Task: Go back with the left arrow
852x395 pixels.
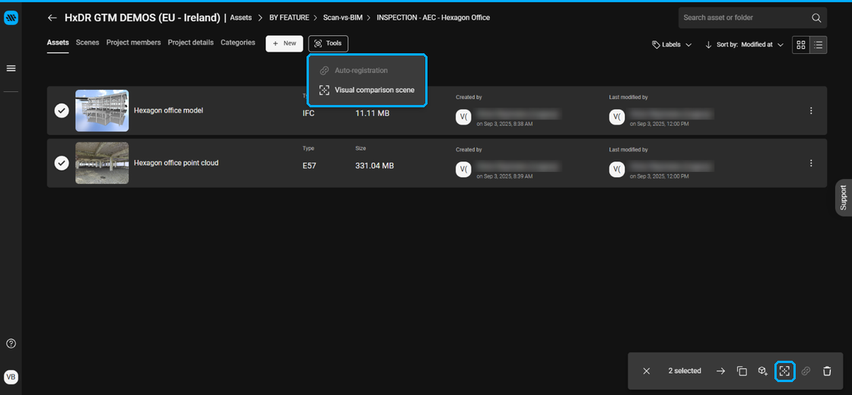Action: [x=52, y=18]
